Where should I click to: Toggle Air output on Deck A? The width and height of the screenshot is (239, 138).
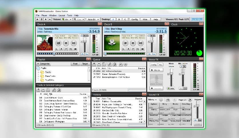pyautogui.click(x=82, y=54)
